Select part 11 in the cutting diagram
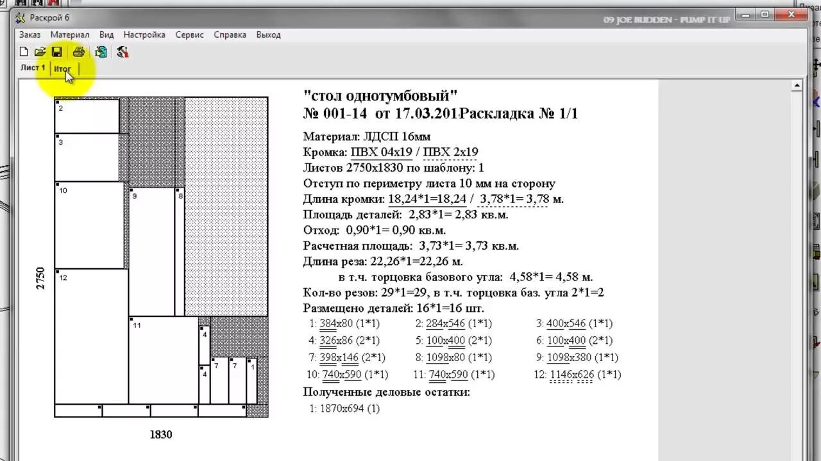The width and height of the screenshot is (821, 461). [x=164, y=360]
